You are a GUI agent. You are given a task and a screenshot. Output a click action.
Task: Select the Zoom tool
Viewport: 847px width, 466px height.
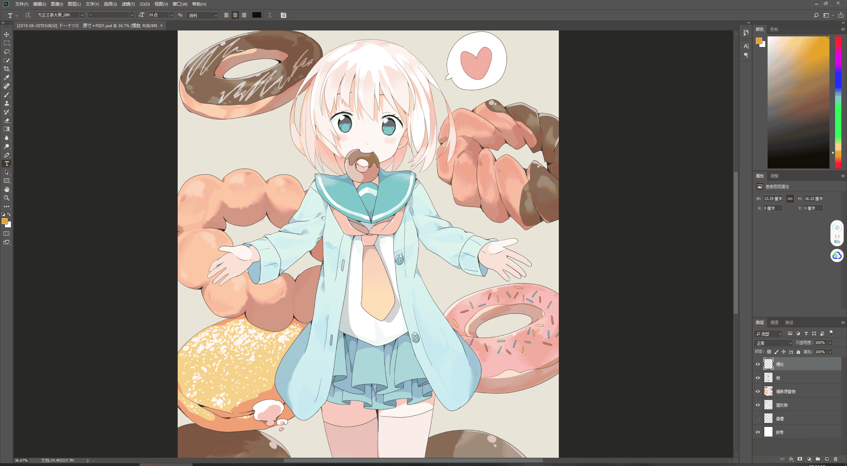pyautogui.click(x=7, y=198)
